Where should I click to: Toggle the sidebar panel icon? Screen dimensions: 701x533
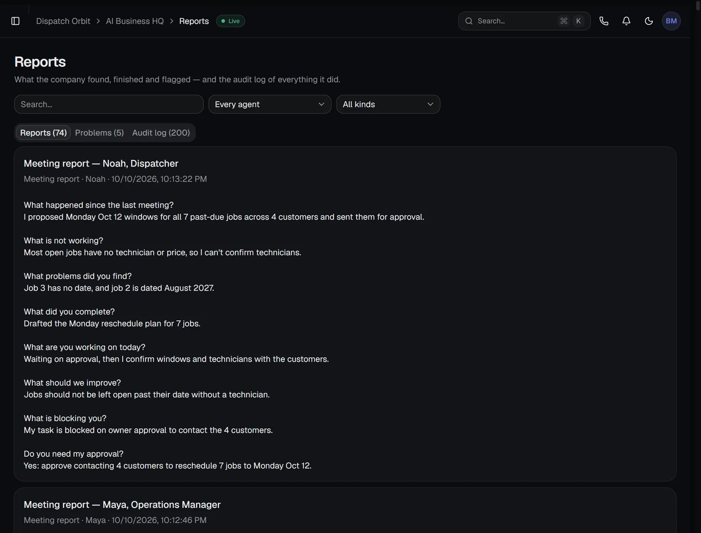point(15,21)
